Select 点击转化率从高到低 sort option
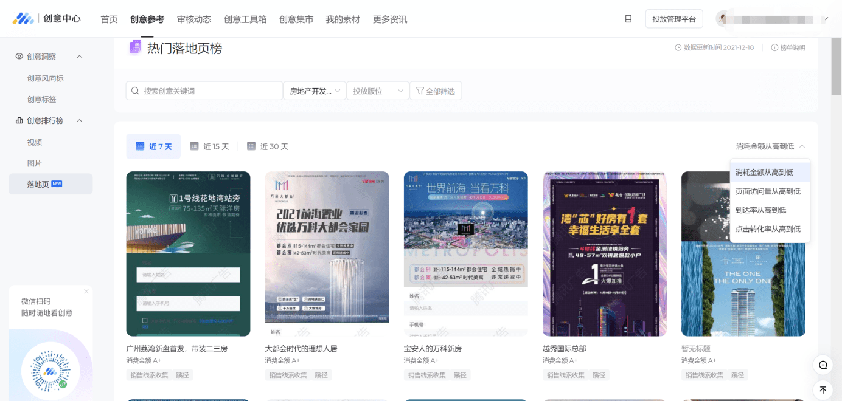The width and height of the screenshot is (842, 401). pyautogui.click(x=768, y=229)
